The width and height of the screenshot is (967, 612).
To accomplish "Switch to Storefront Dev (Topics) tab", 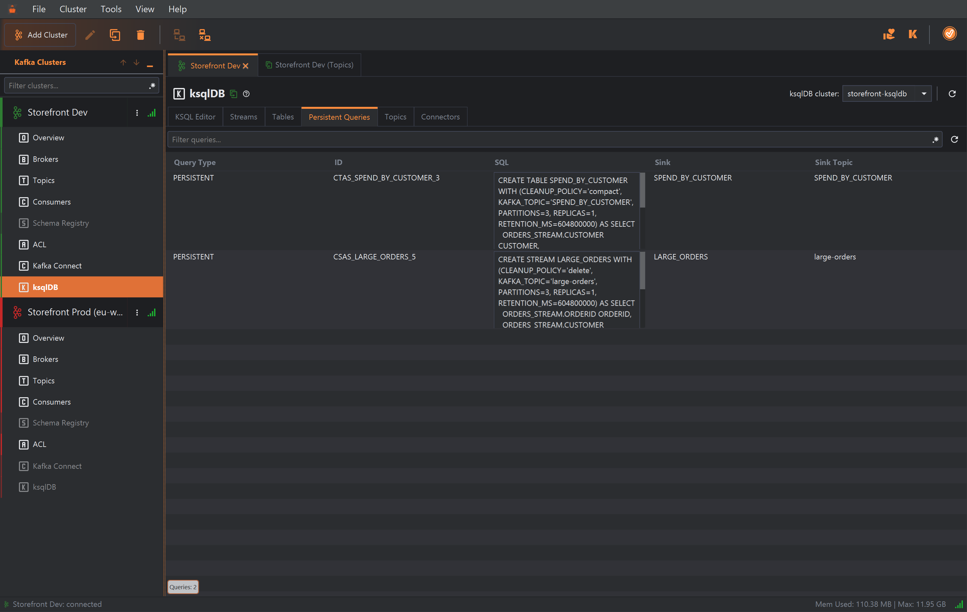I will pos(309,65).
